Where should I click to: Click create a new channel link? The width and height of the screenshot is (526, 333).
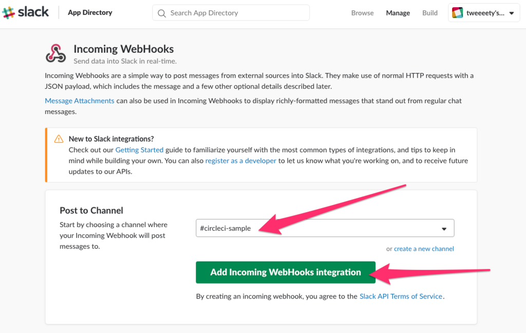(424, 249)
